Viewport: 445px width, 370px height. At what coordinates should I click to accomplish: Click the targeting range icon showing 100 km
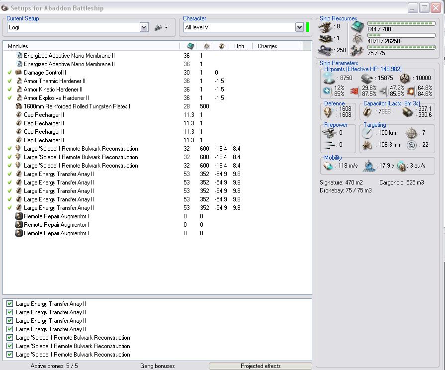[x=367, y=133]
